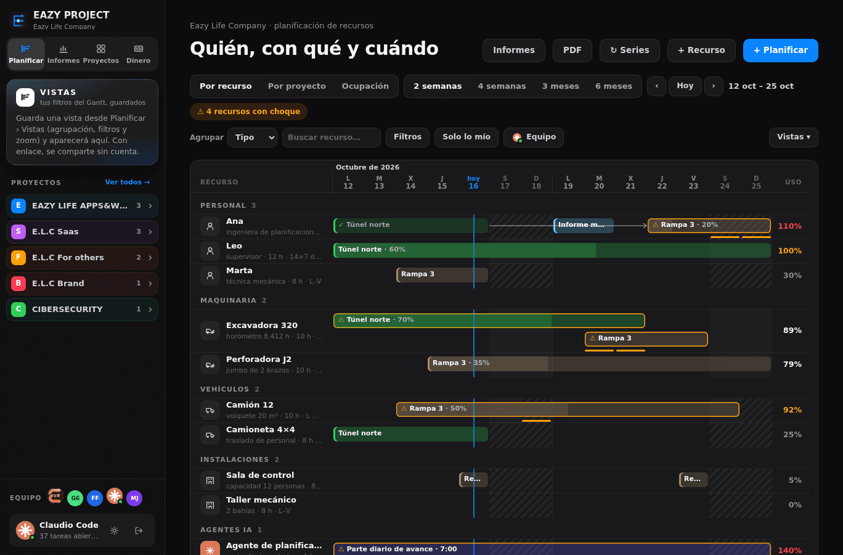Click the Ana person resource icon
The image size is (843, 555).
point(210,226)
